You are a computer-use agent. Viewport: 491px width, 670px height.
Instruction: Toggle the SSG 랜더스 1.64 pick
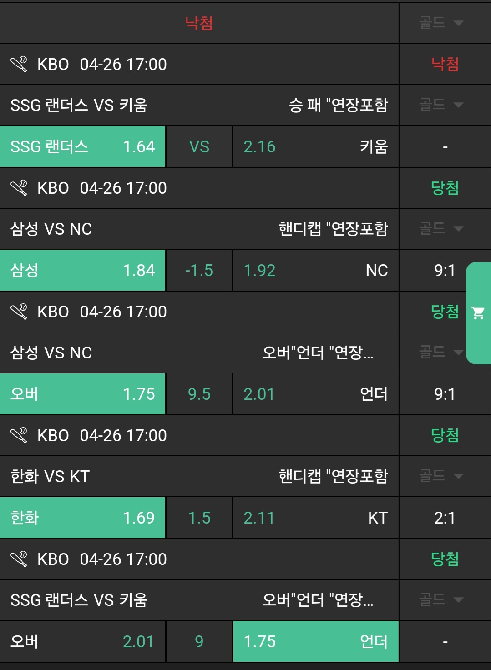coord(82,146)
